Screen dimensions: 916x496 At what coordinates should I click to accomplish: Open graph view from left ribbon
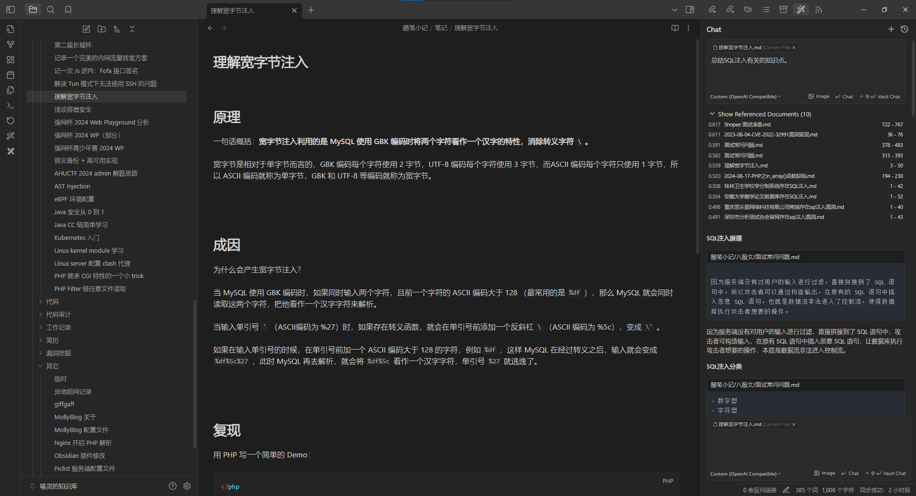point(10,44)
